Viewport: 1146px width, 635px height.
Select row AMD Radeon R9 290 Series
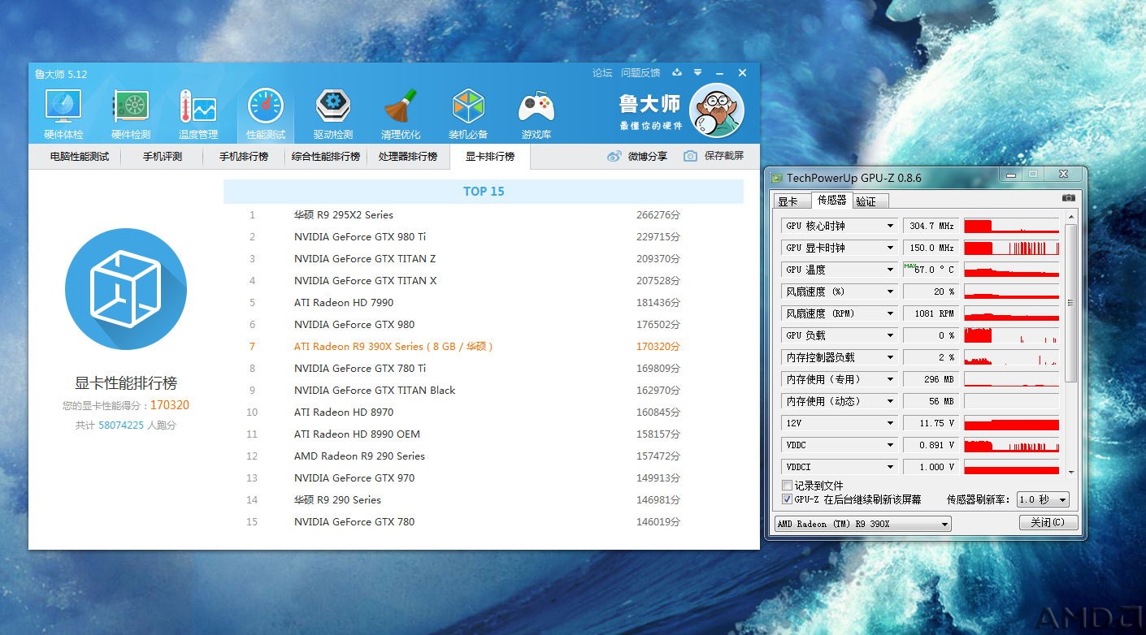click(484, 456)
